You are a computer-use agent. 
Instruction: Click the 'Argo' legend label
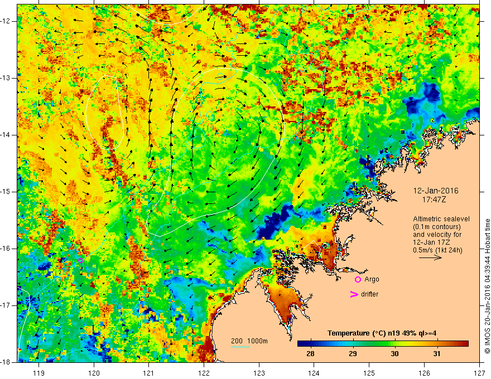(x=372, y=279)
